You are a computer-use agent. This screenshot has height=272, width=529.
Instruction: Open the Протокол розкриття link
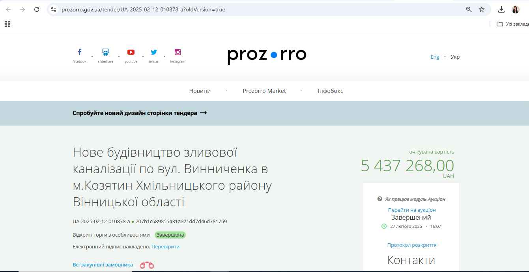[x=412, y=245]
